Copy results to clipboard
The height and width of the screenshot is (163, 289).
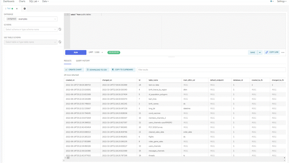click(123, 70)
